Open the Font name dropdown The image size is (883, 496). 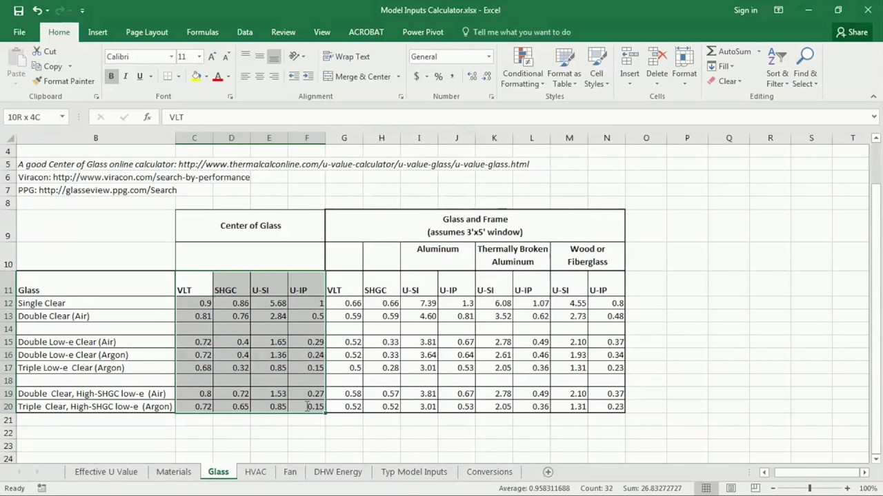171,56
